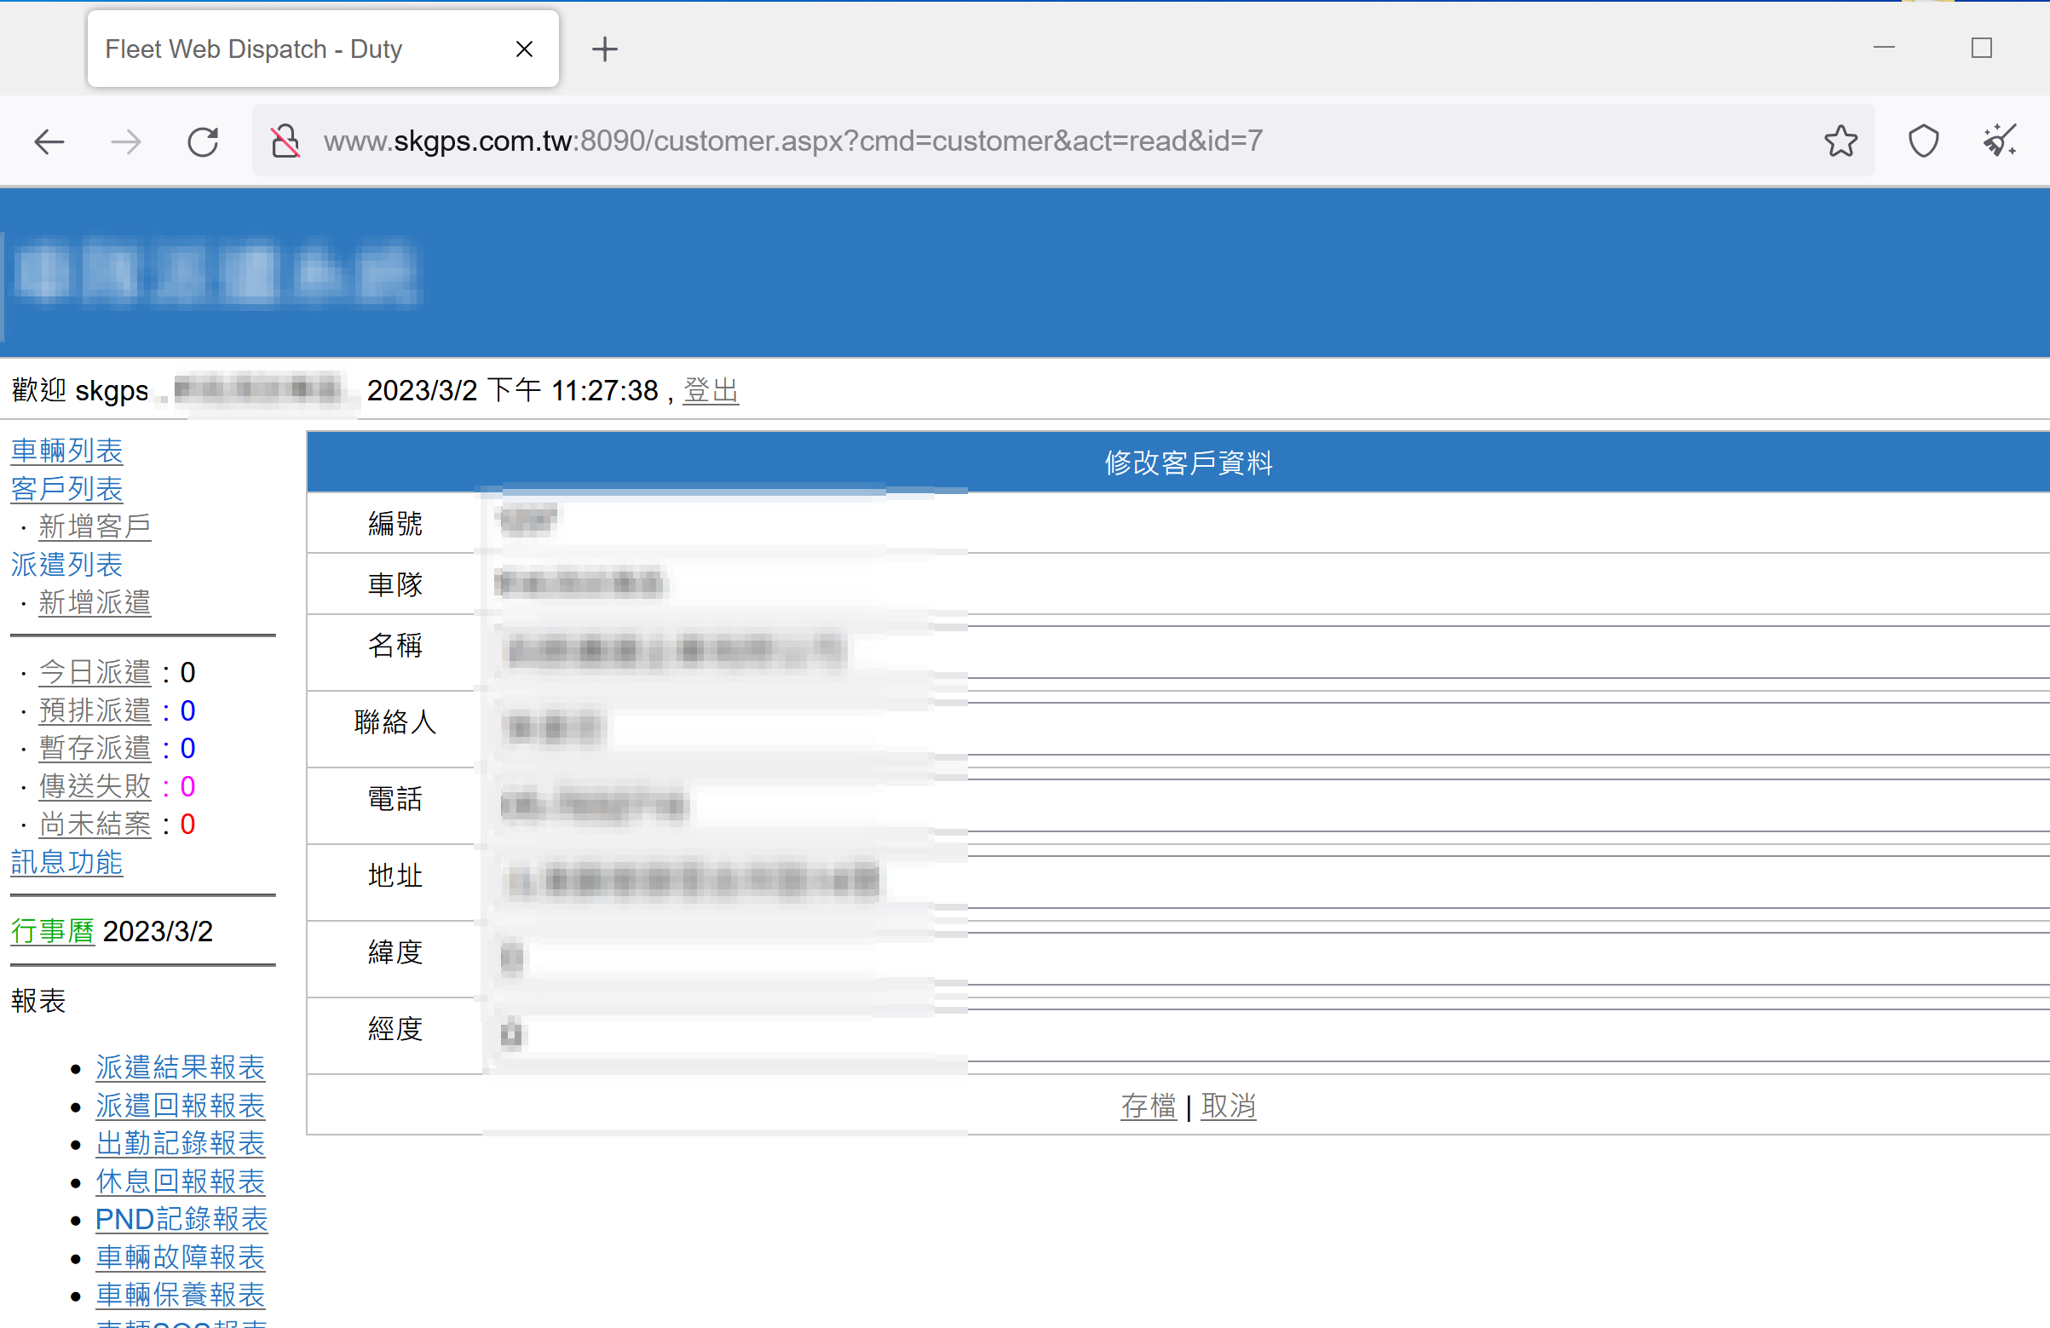The image size is (2050, 1328).
Task: Cancel editing with 取消
Action: 1229,1106
